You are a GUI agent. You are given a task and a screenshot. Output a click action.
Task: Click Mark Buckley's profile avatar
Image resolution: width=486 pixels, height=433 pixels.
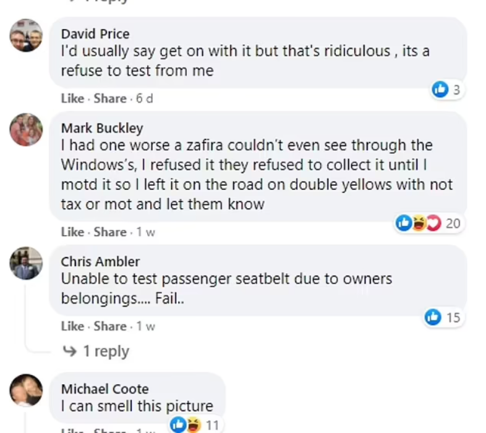(26, 130)
